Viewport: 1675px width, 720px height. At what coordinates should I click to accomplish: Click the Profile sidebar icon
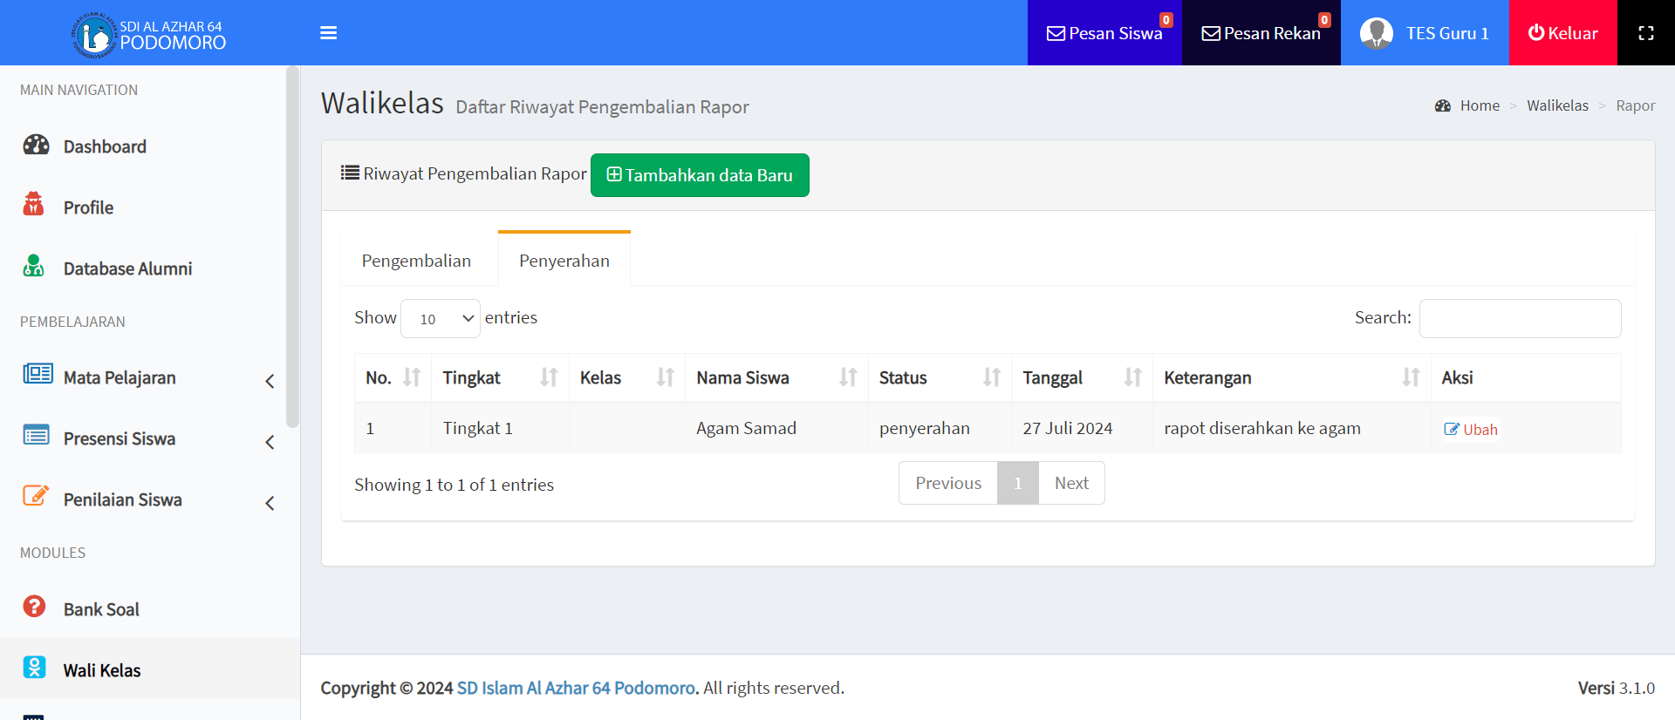click(x=34, y=205)
